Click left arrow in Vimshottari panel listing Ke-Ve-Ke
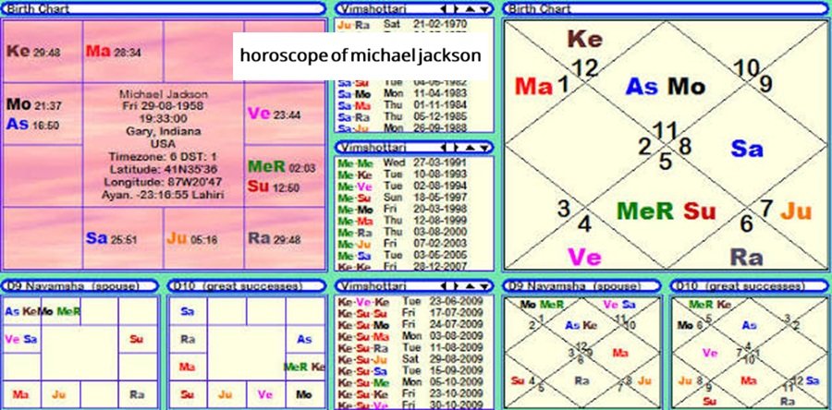 tap(443, 286)
